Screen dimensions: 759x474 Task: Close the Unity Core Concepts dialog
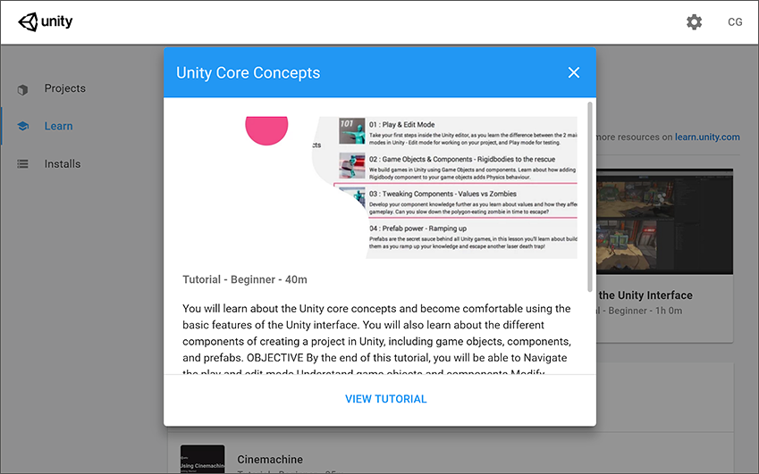574,73
